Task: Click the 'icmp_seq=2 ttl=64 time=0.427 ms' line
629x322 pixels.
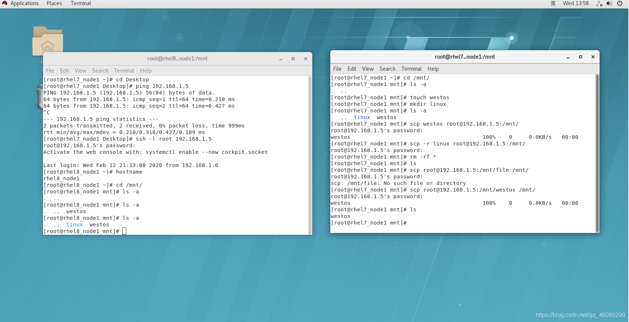Action: 139,106
